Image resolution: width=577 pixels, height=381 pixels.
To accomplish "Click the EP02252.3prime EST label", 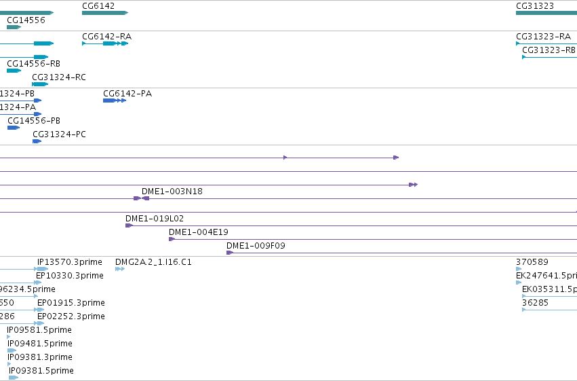I will pos(71,316).
